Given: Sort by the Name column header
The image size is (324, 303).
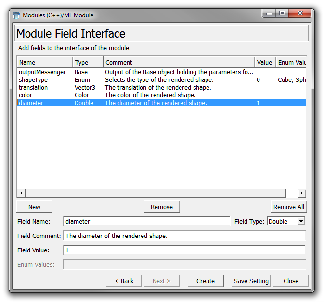Looking at the screenshot, I should tap(45, 62).
